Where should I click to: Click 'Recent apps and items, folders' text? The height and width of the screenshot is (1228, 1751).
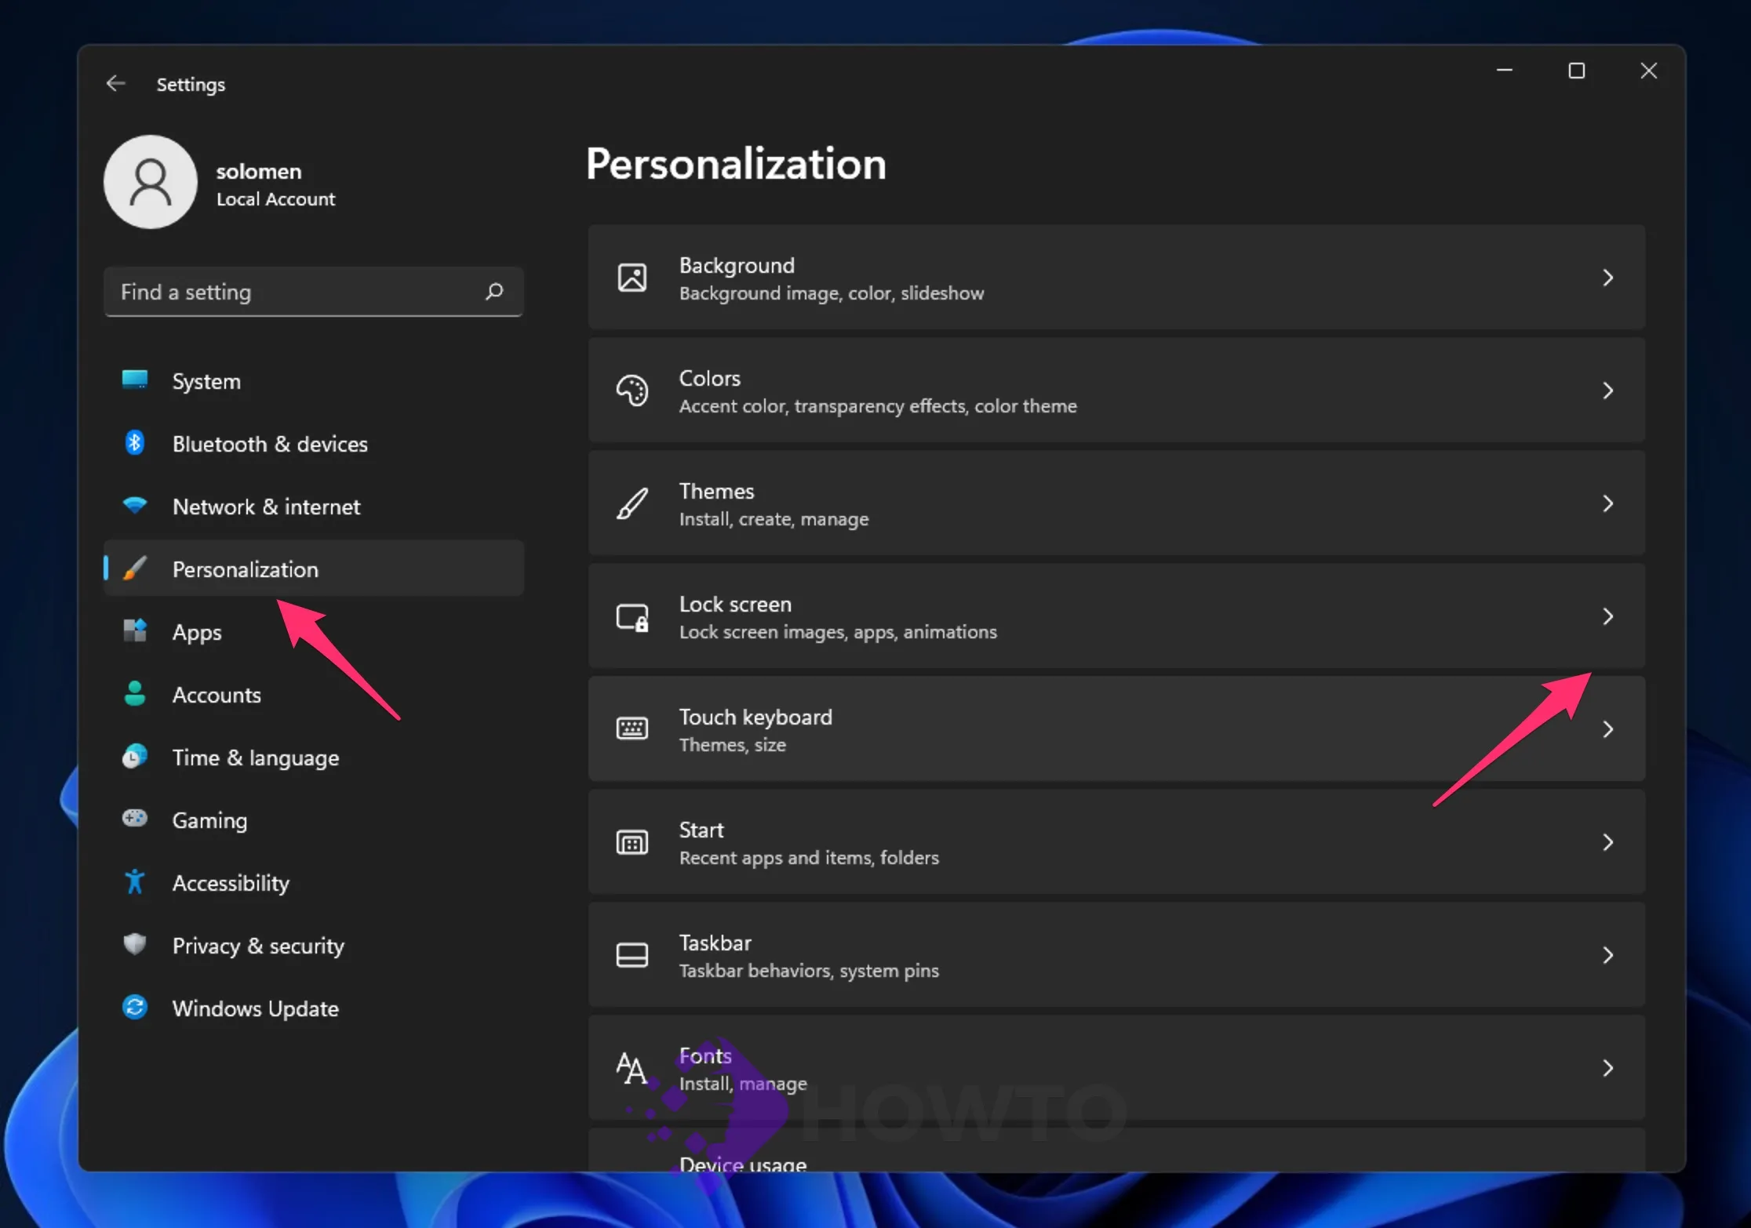pyautogui.click(x=809, y=858)
